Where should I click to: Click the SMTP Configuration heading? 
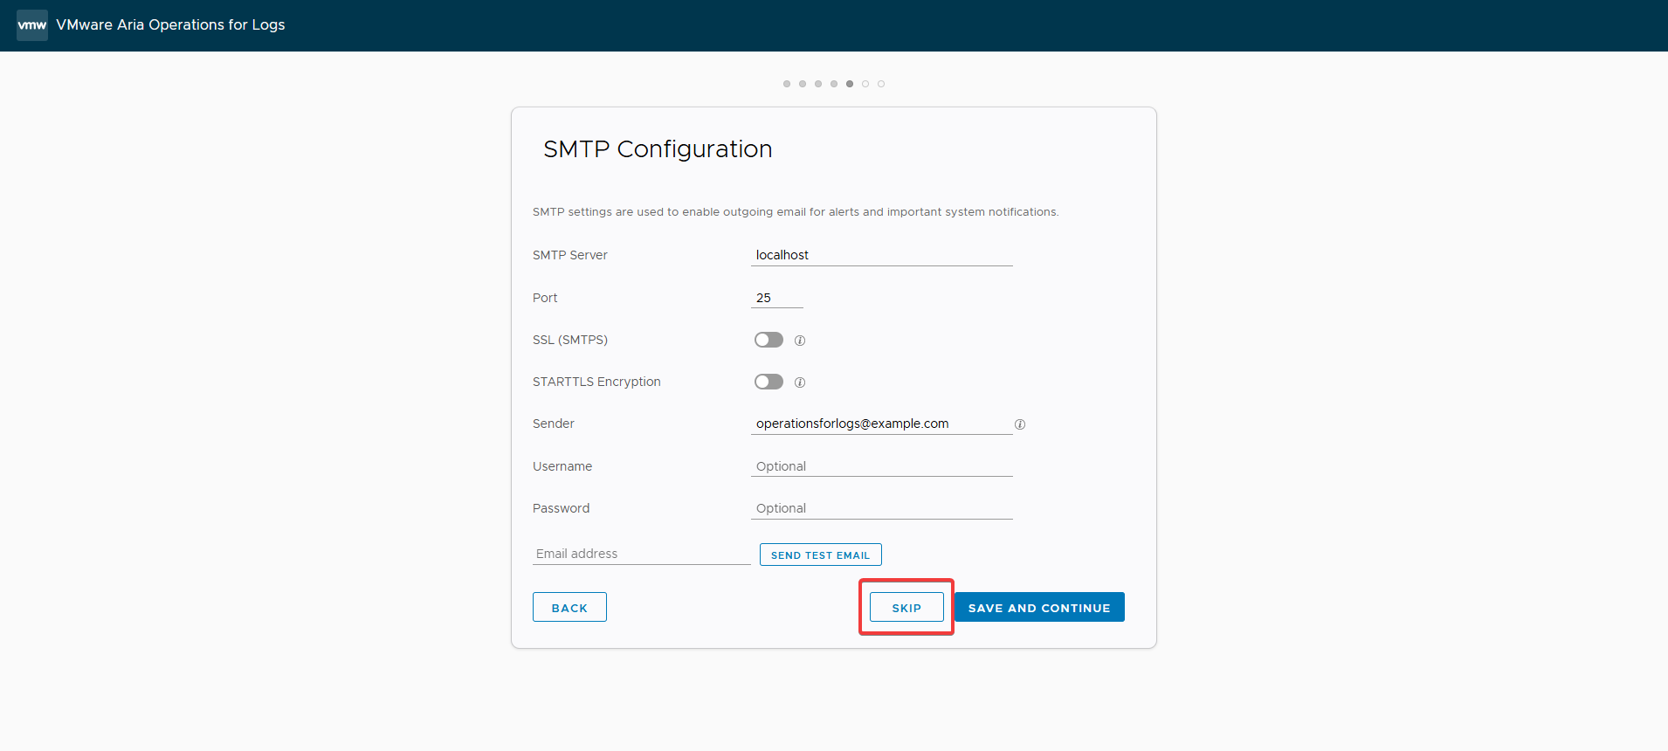(x=658, y=149)
